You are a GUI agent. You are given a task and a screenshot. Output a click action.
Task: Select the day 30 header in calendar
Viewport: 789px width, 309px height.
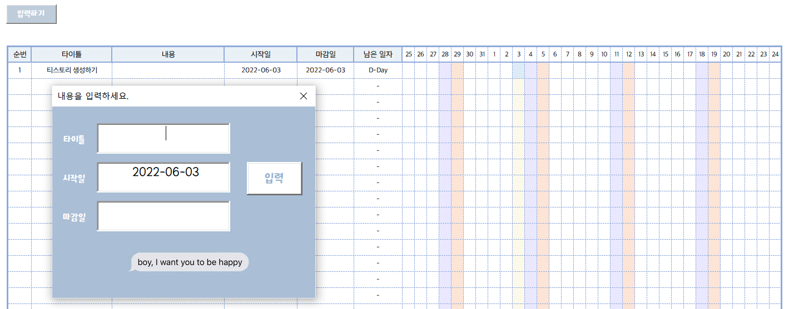[x=470, y=54]
